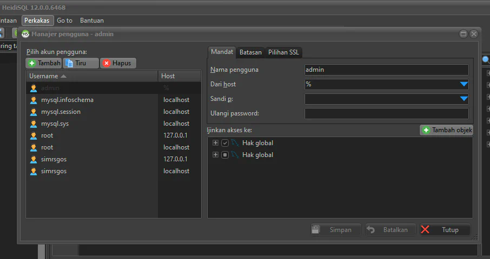This screenshot has width=490, height=259.
Task: Select simrsgos user at 127.0.0.1
Action: click(114, 159)
